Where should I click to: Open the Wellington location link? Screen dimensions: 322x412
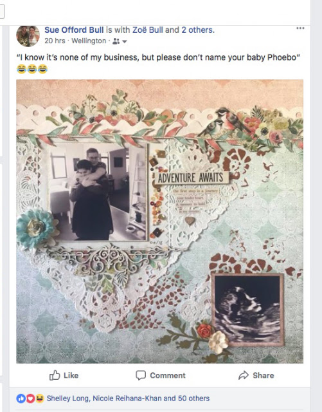coord(89,41)
